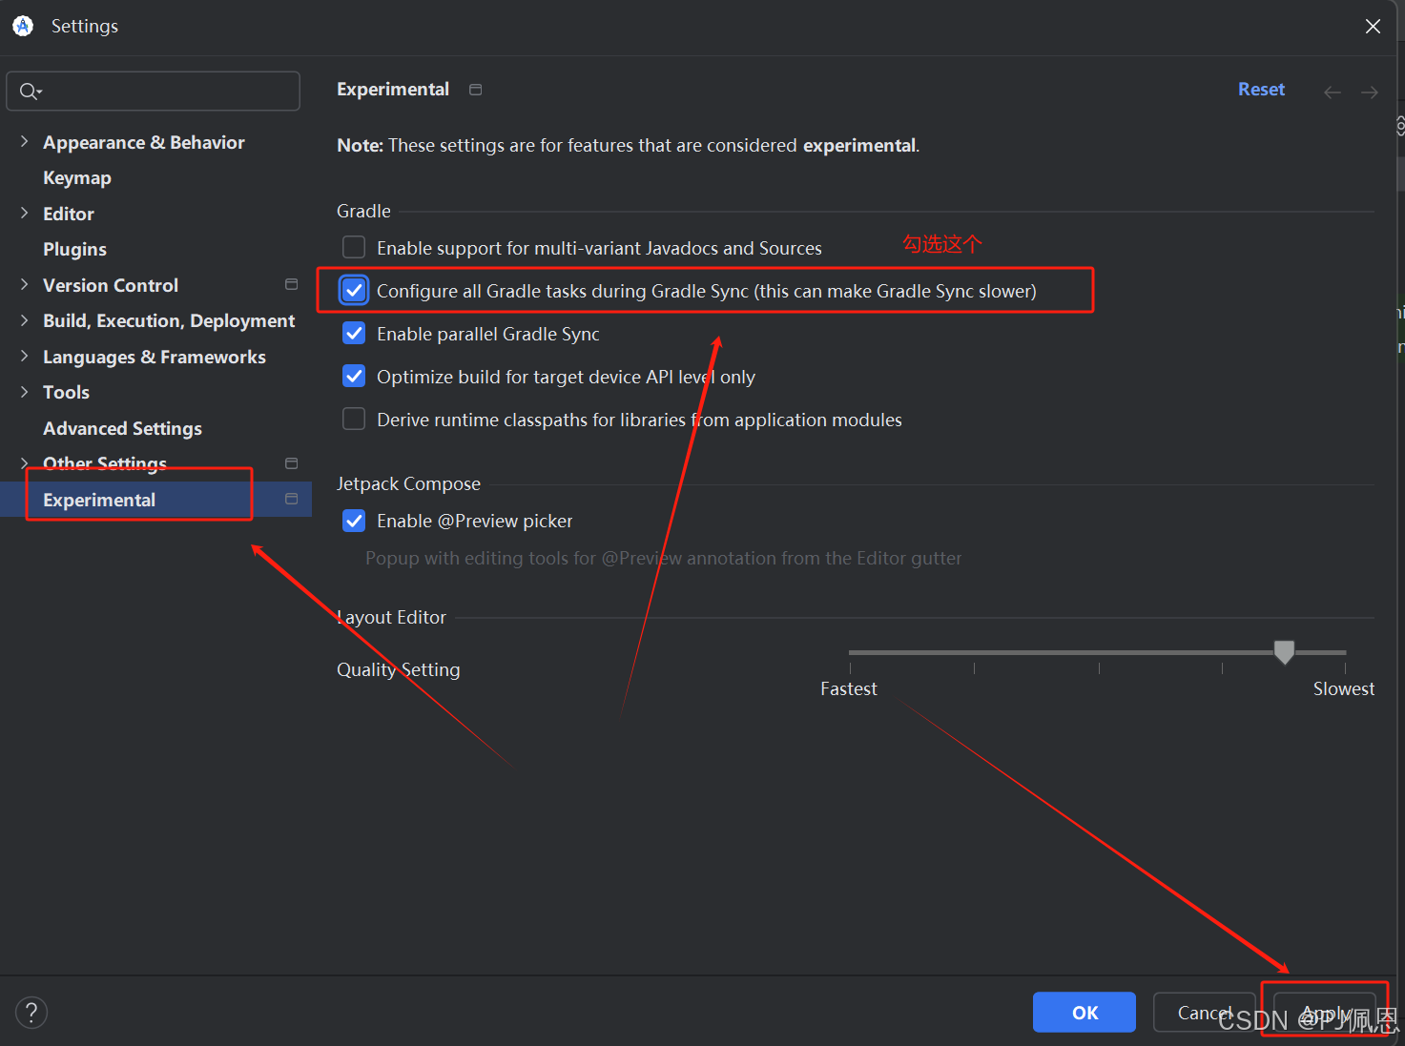Screen dimensions: 1405x1046
Task: Enable multi-variant Javadocs and Sources support
Action: click(x=354, y=247)
